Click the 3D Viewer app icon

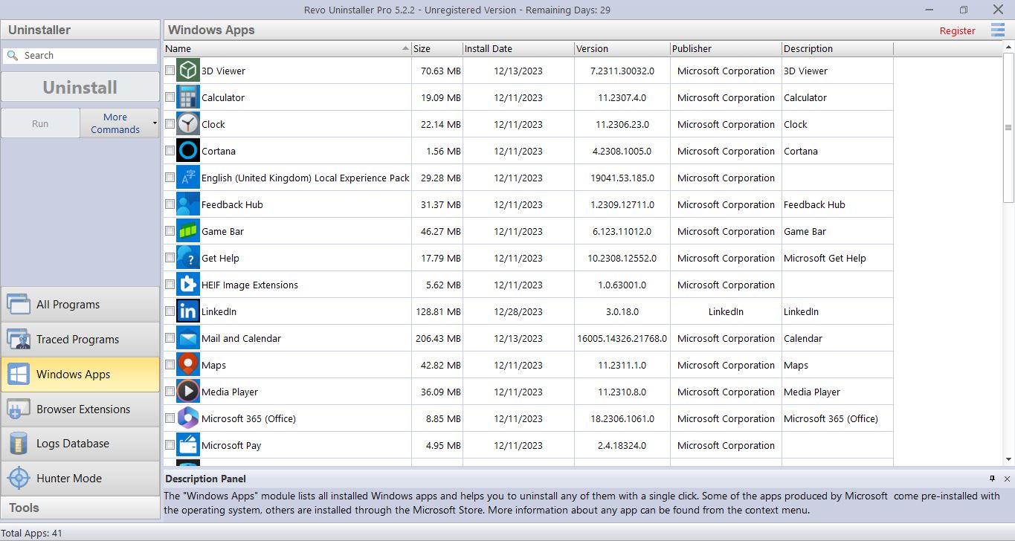(x=188, y=71)
